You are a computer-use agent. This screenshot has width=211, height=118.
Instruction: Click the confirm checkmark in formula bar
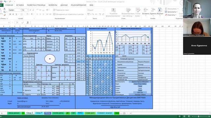pos(22,23)
